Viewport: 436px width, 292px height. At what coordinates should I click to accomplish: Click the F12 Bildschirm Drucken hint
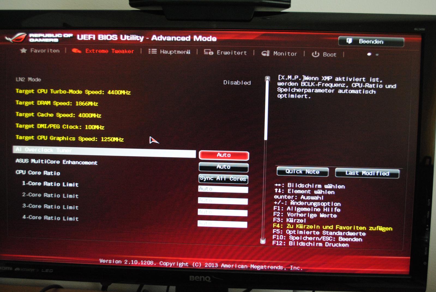point(311,244)
